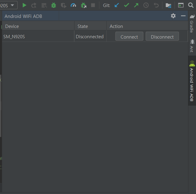This screenshot has height=194, width=196.
Task: Open Android WiFi ADB panel settings gear
Action: click(x=173, y=16)
